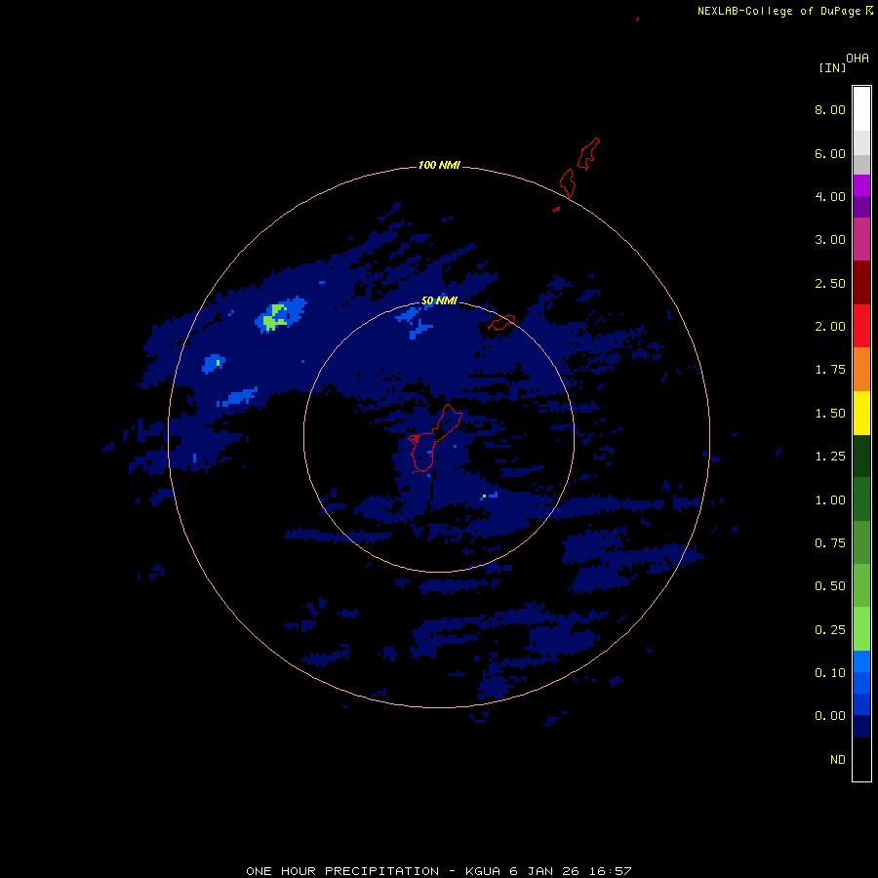Image resolution: width=878 pixels, height=878 pixels.
Task: Click the 0.75 legend value
Action: coord(830,543)
